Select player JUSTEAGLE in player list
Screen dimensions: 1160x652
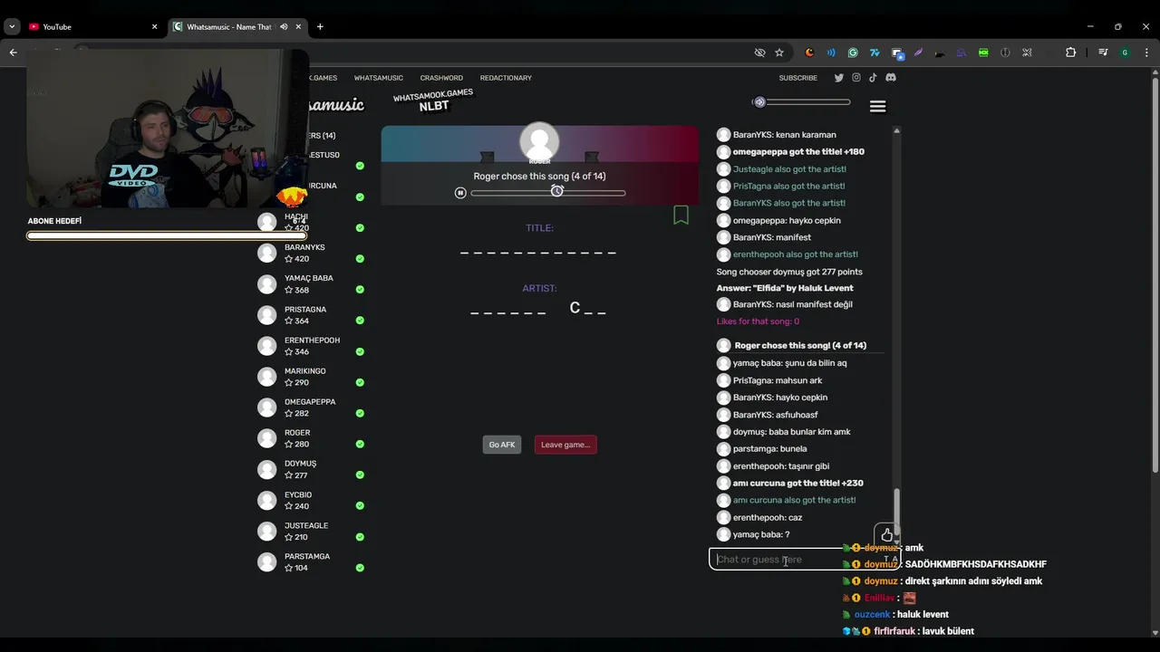310,532
